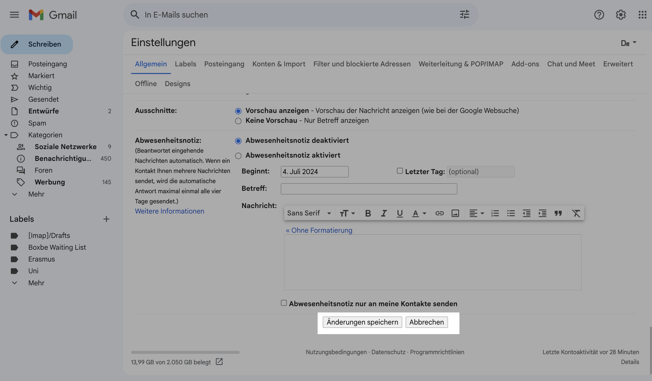Open the Add-ons tab

click(525, 64)
